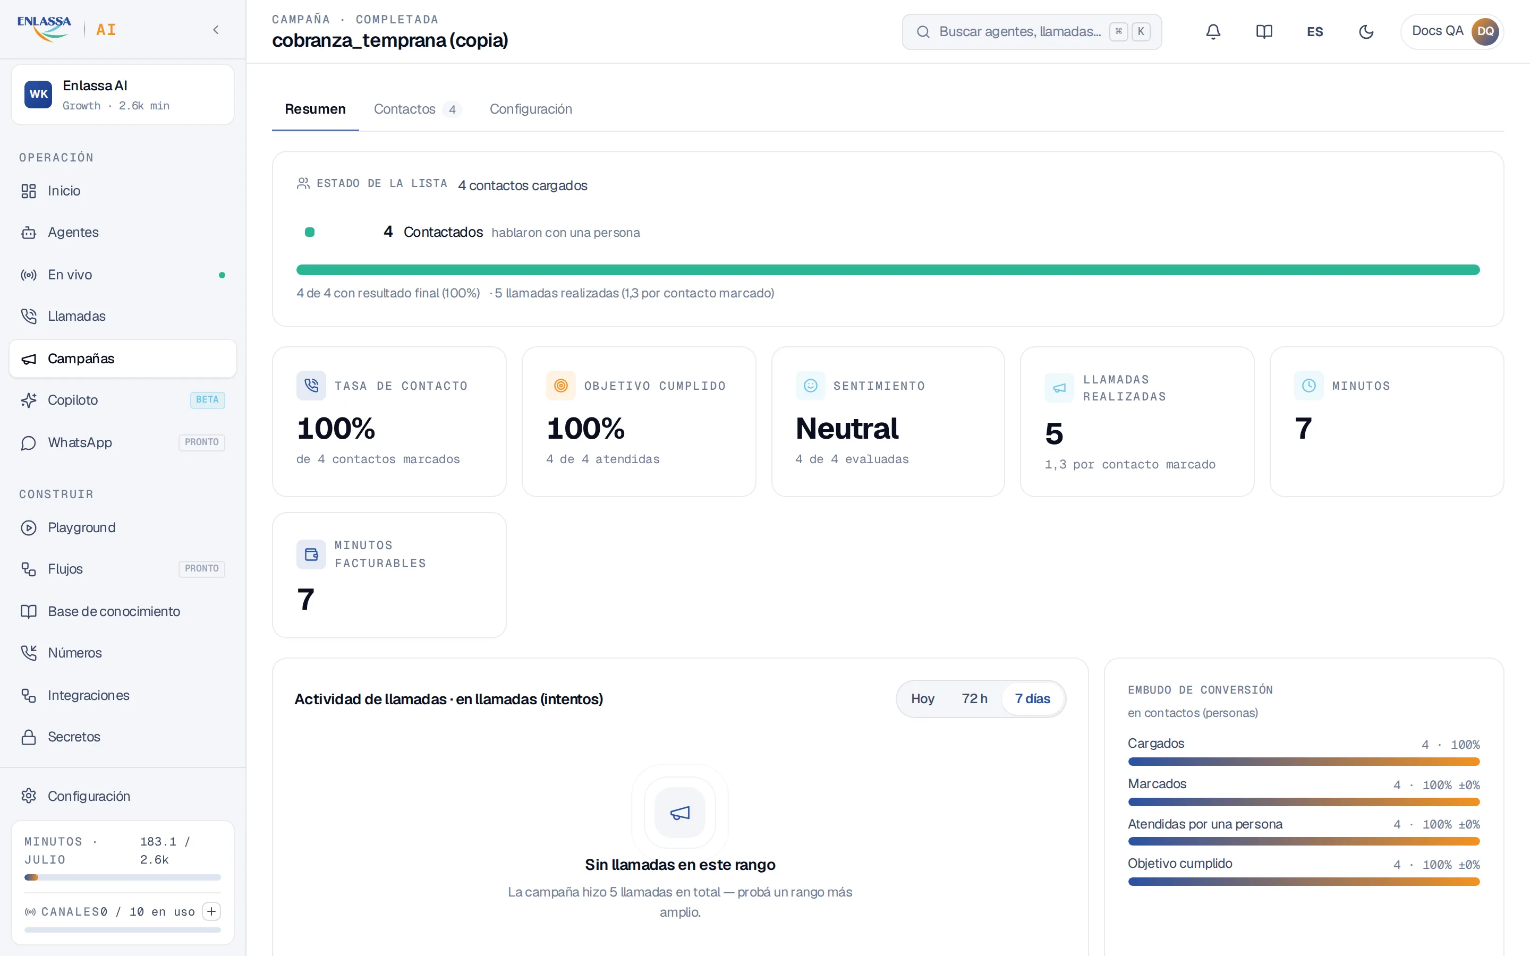Open Base de conocimiento

(x=123, y=611)
